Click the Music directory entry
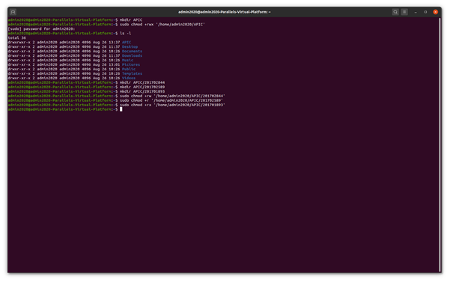Image resolution: width=450 pixels, height=282 pixels. coord(127,60)
